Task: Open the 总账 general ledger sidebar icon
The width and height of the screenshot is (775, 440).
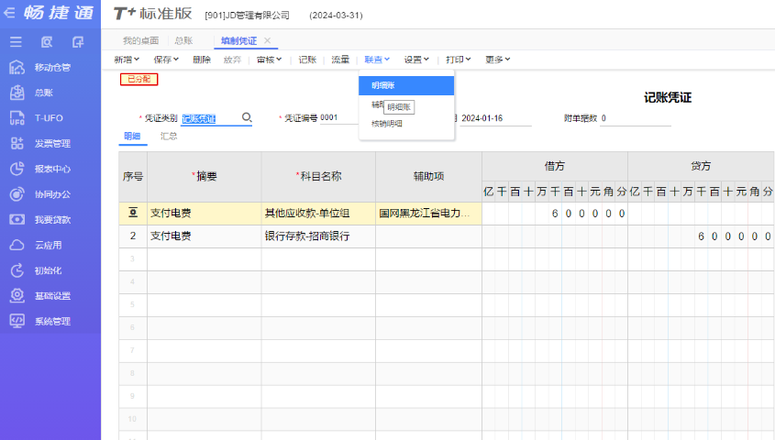Action: pos(17,93)
